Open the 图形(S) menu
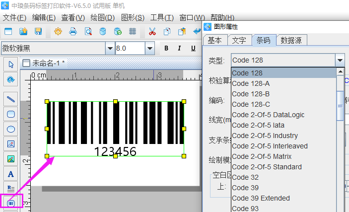The width and height of the screenshot is (349, 212). tap(133, 17)
